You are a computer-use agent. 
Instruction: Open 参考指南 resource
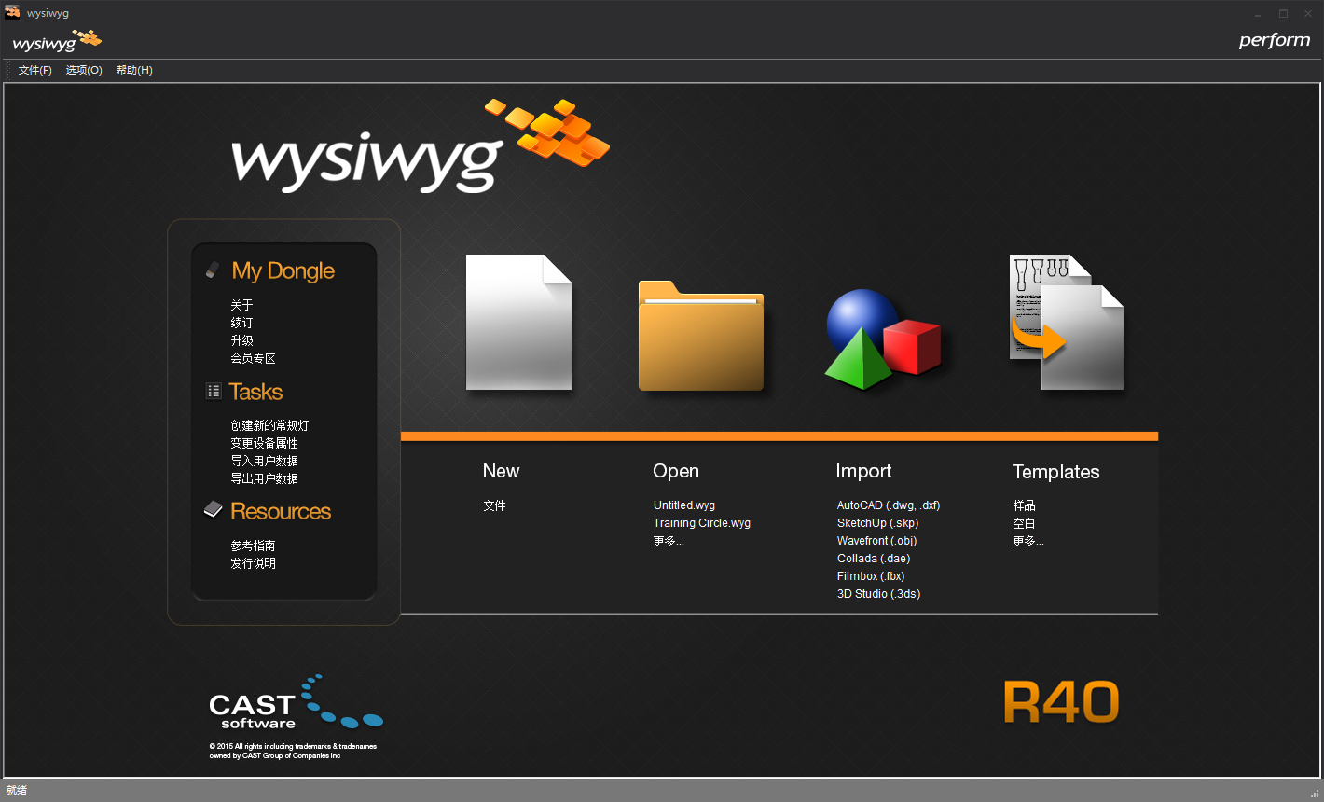pyautogui.click(x=254, y=546)
